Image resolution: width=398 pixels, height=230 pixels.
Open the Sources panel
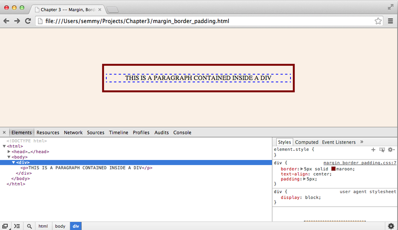96,133
